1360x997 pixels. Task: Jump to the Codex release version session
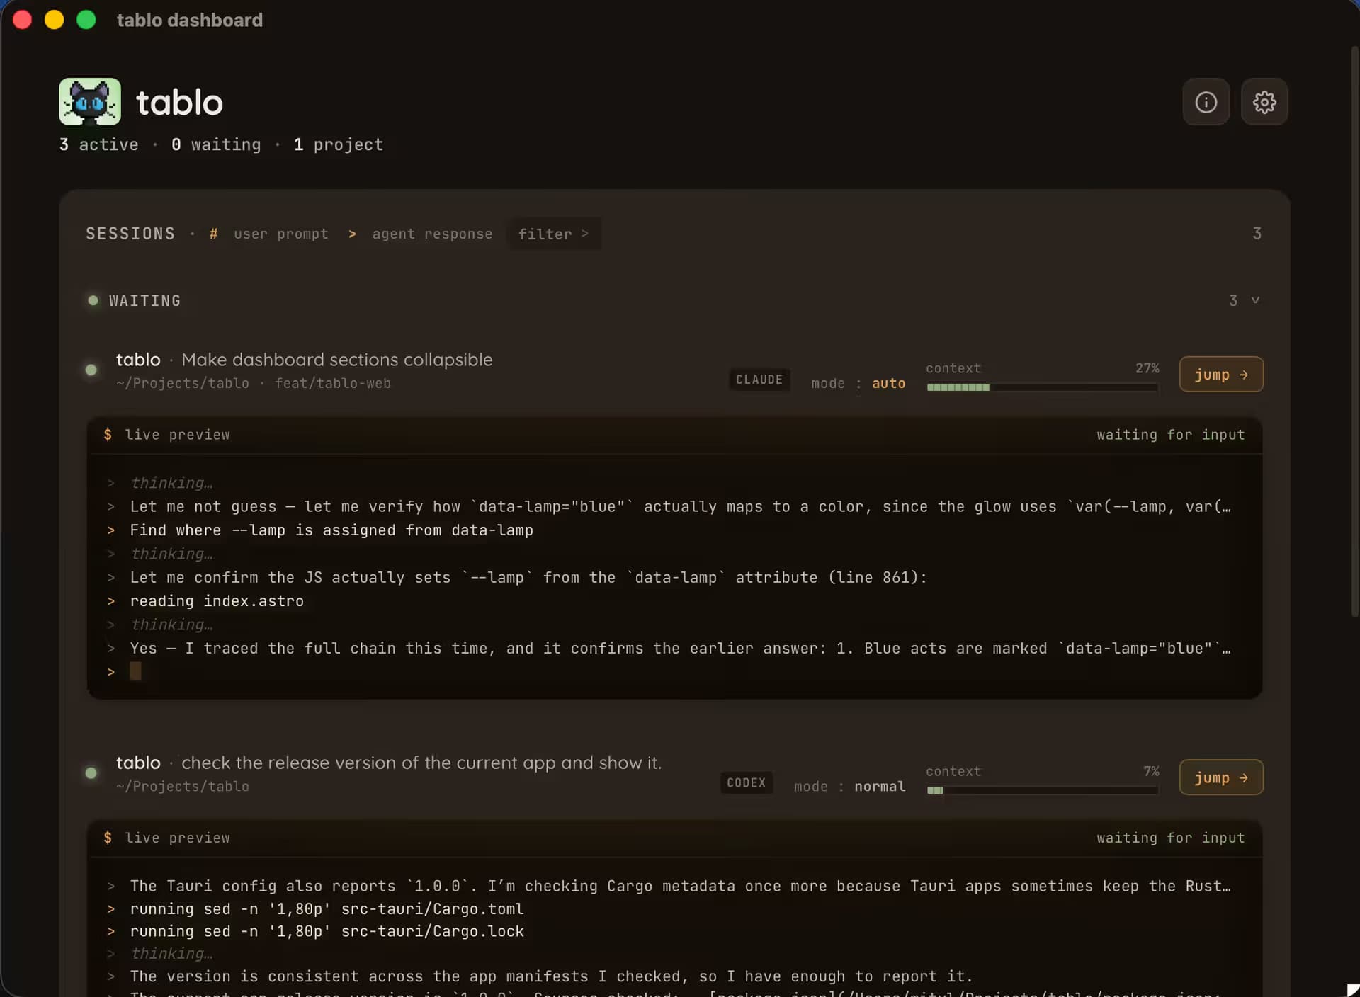1221,777
